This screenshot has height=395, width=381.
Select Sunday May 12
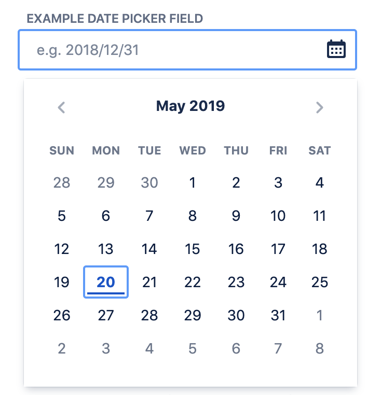coord(62,249)
